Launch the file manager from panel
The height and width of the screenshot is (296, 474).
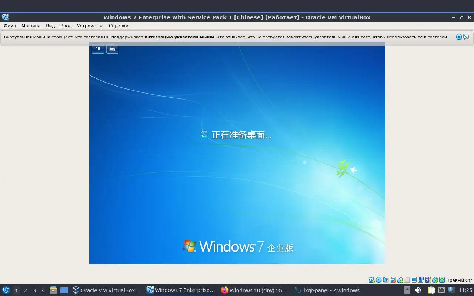53,290
